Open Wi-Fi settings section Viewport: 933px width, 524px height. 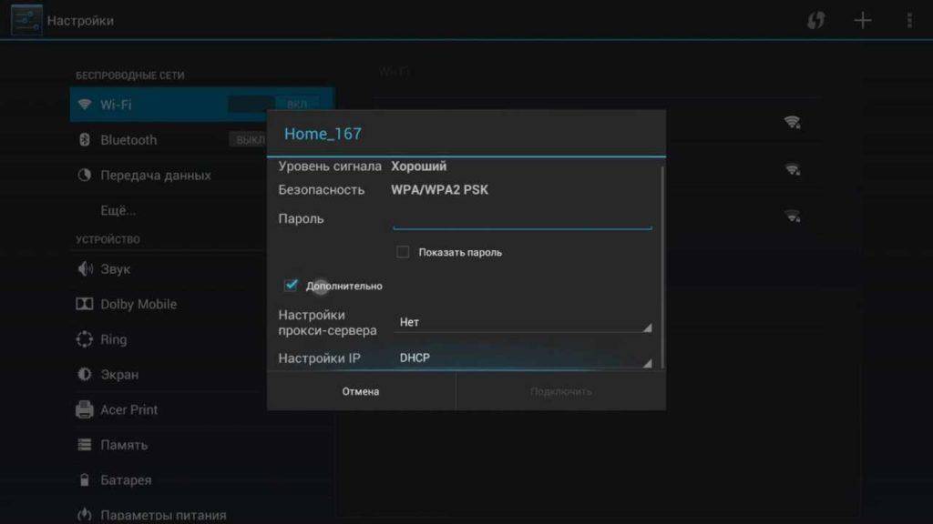click(201, 105)
